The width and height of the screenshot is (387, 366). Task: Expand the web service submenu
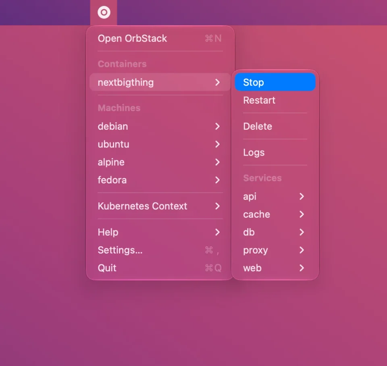tap(275, 268)
